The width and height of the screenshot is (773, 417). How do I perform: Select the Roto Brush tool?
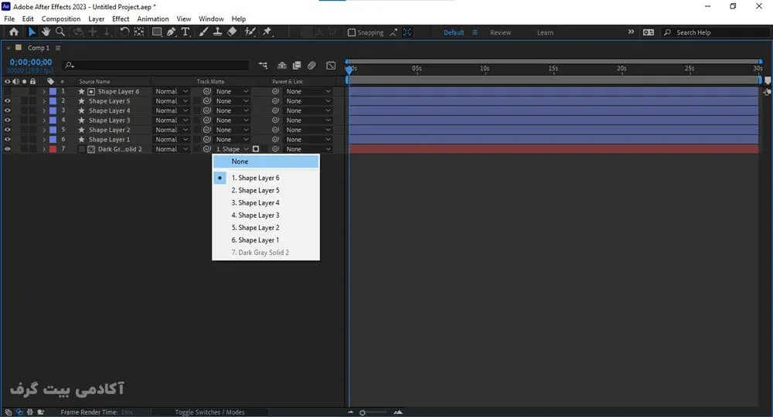point(250,32)
